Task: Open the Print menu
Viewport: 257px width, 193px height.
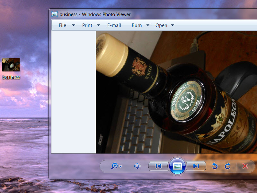Action: [x=87, y=25]
